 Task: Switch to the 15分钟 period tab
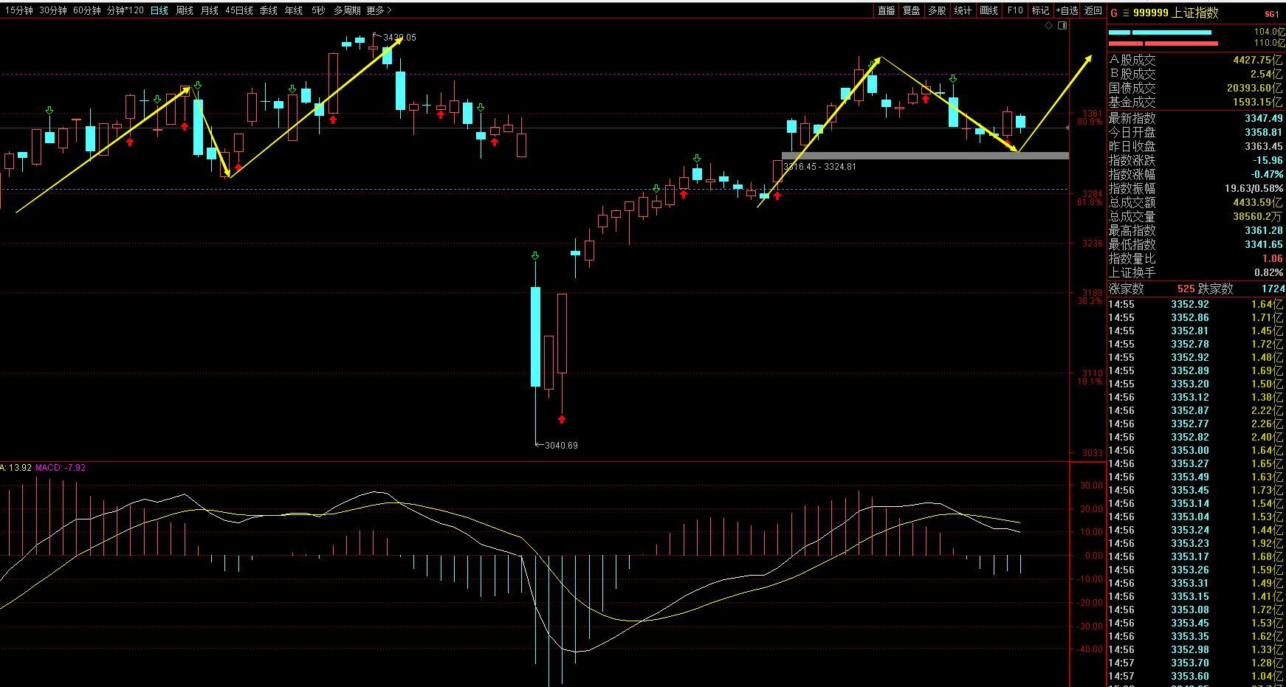pyautogui.click(x=19, y=10)
